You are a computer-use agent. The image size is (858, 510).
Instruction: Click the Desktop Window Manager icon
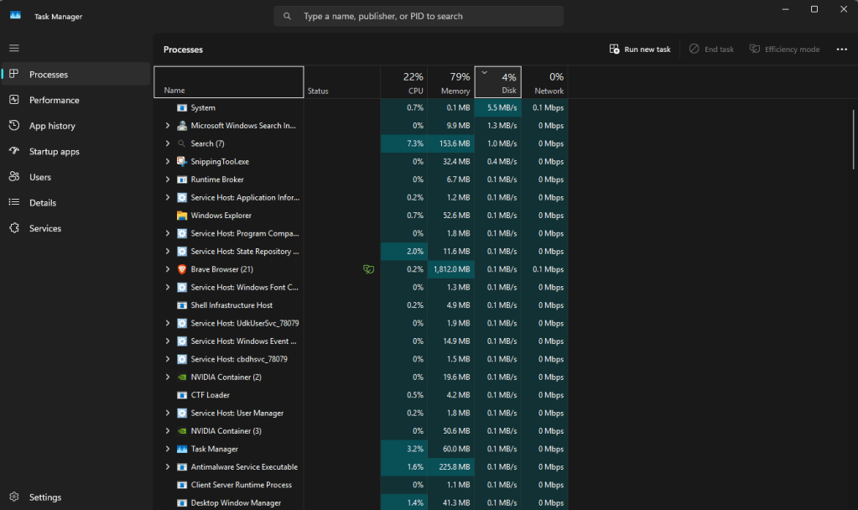point(182,503)
